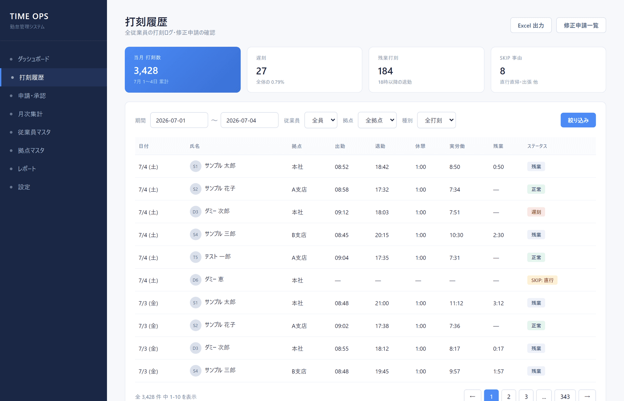Select current page 1 button
This screenshot has width=624, height=401.
point(491,396)
